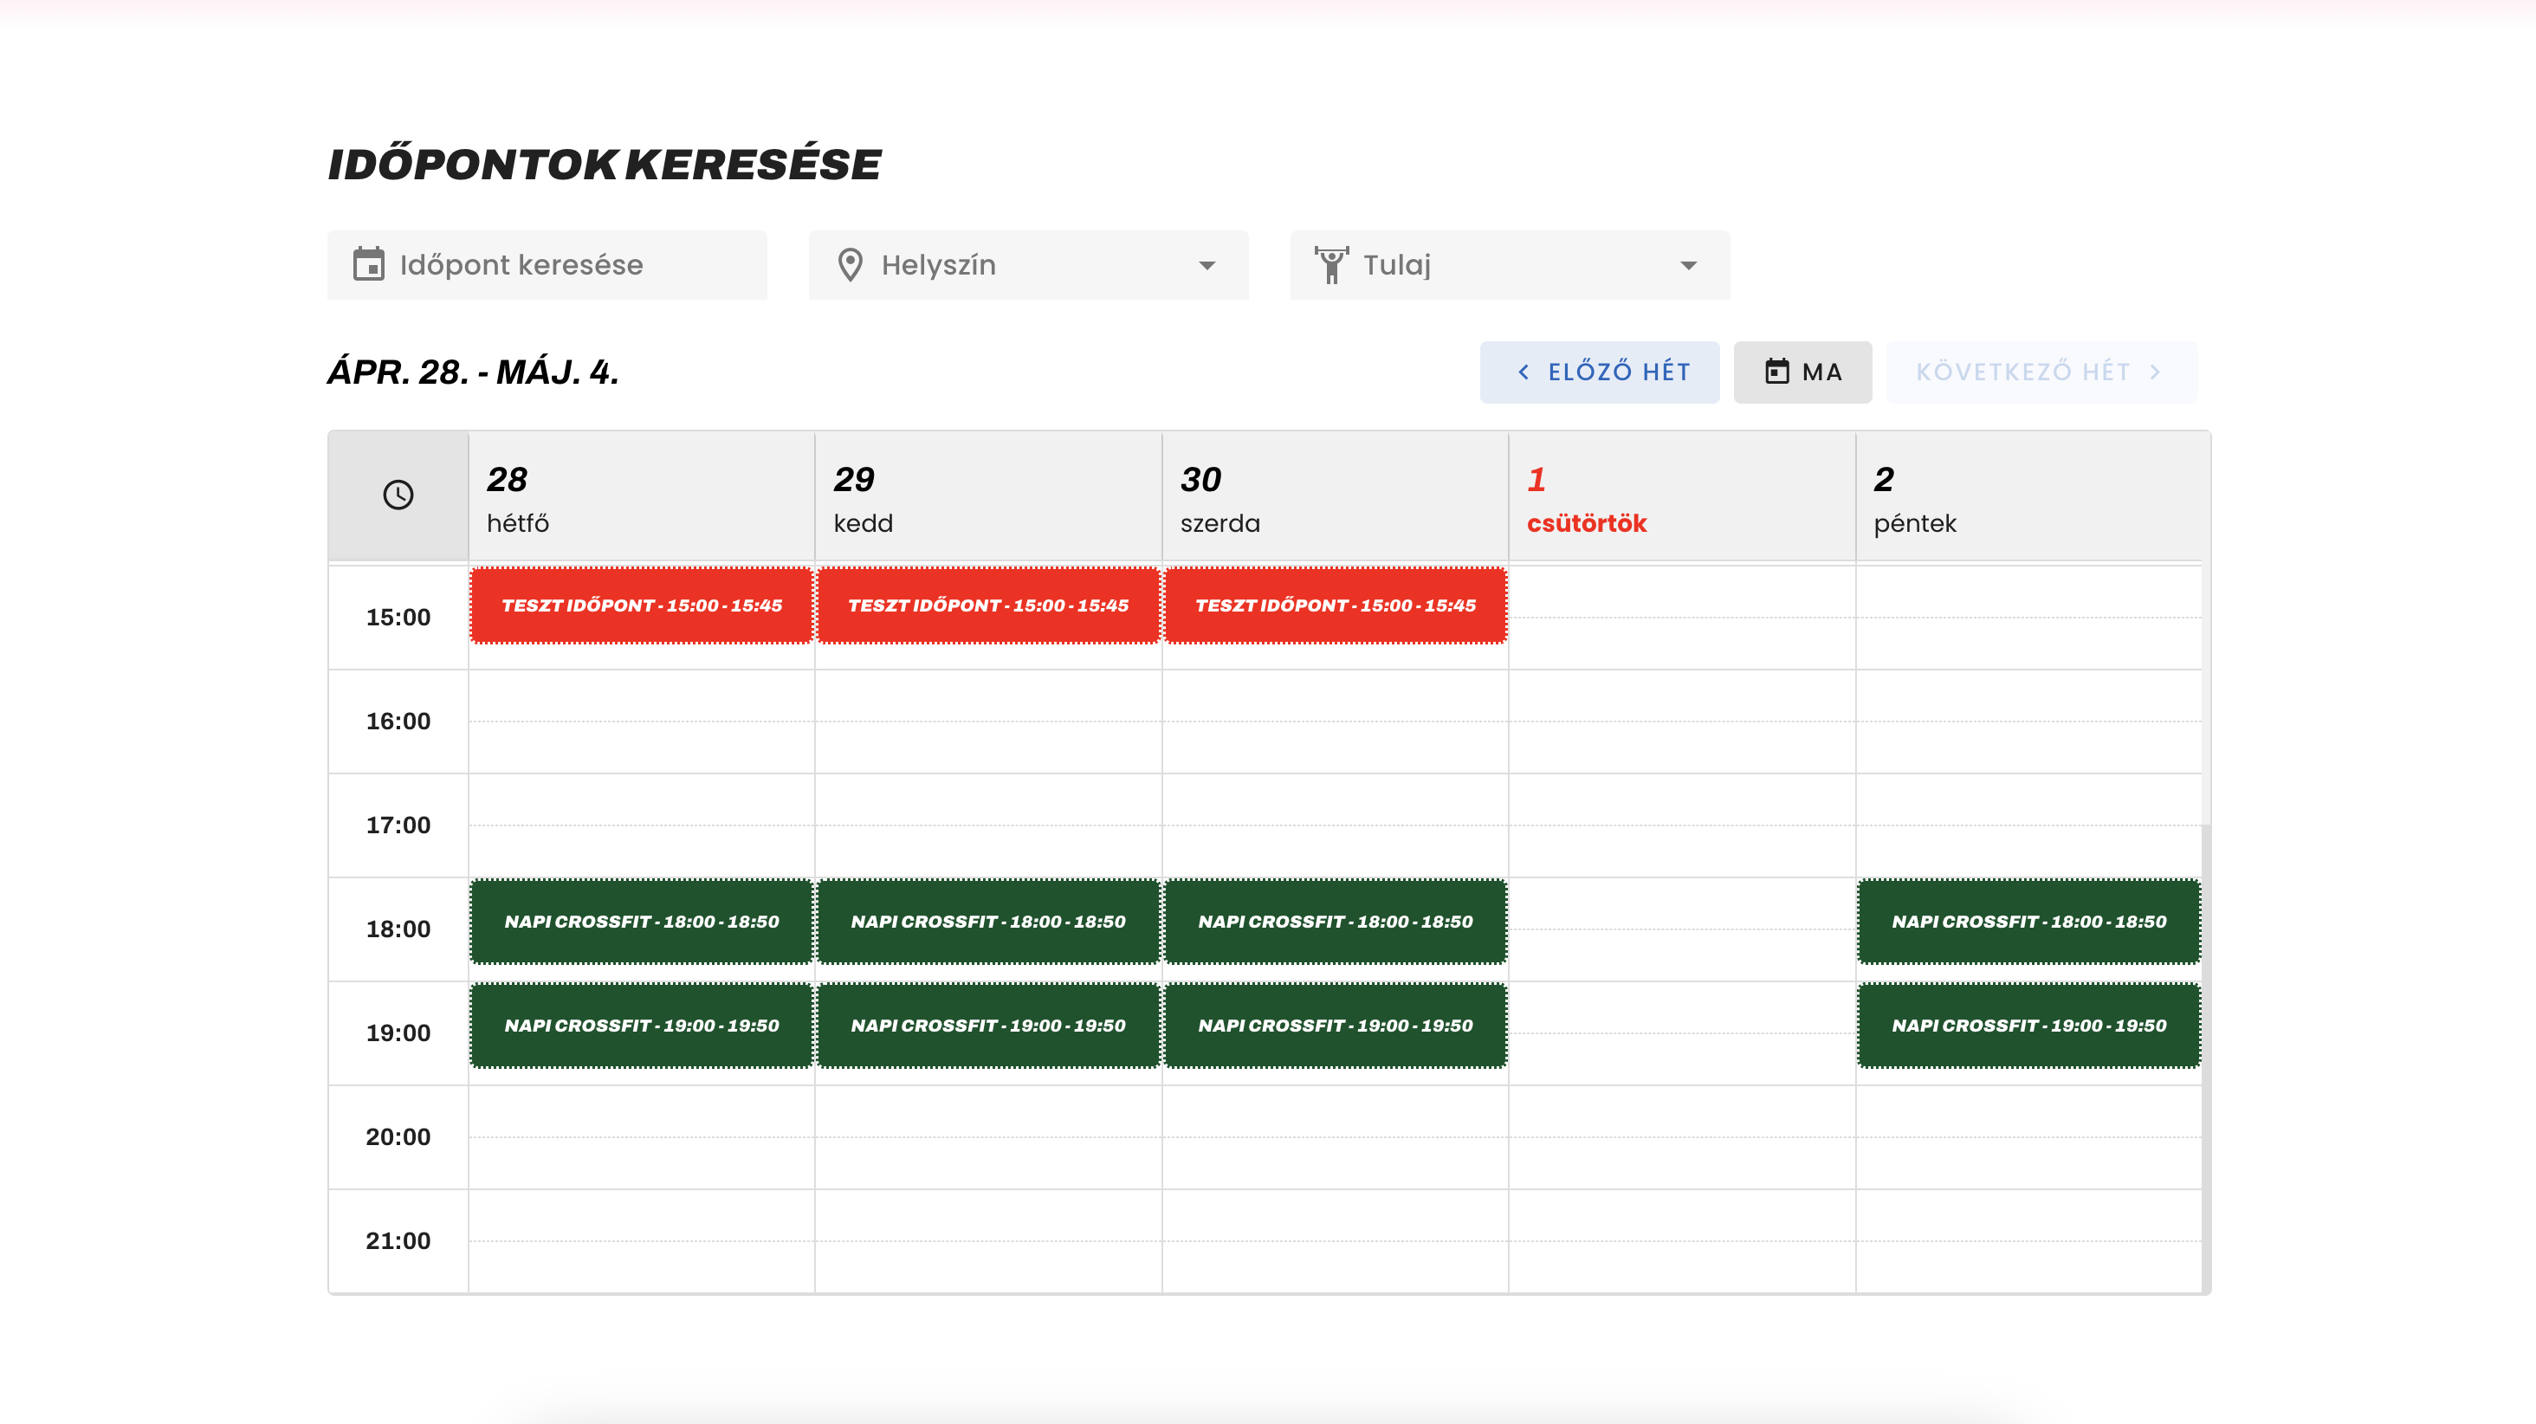Image resolution: width=2536 pixels, height=1424 pixels.
Task: Click the location pin icon beside Helyszín
Action: tap(850, 265)
